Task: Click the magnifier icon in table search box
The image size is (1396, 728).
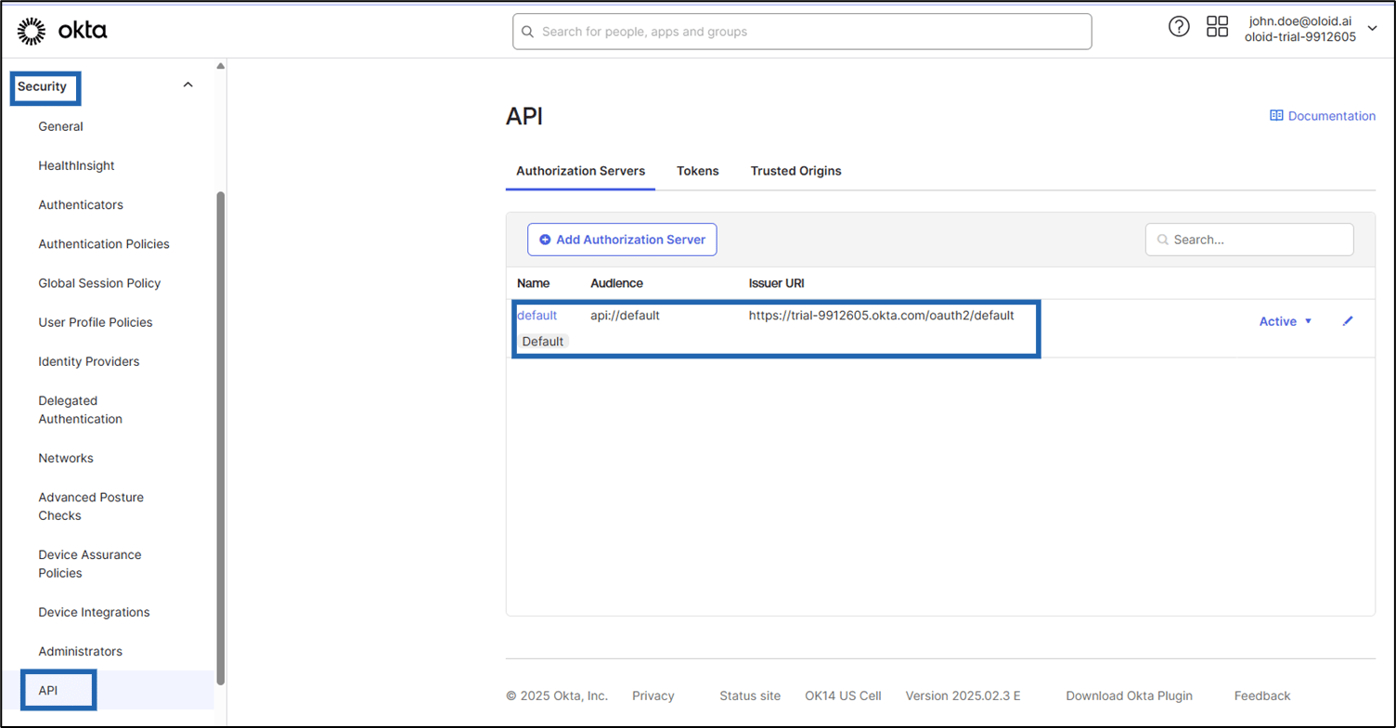Action: pyautogui.click(x=1162, y=240)
